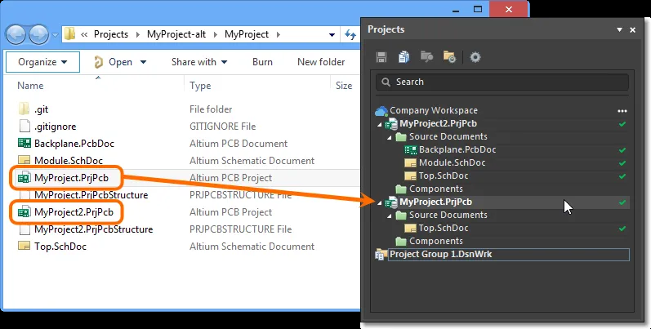The image size is (651, 329).
Task: Click the green check status for MyProject2.PrjPcb
Action: pyautogui.click(x=622, y=123)
